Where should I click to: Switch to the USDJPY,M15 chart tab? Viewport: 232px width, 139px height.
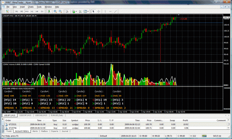[10, 115]
